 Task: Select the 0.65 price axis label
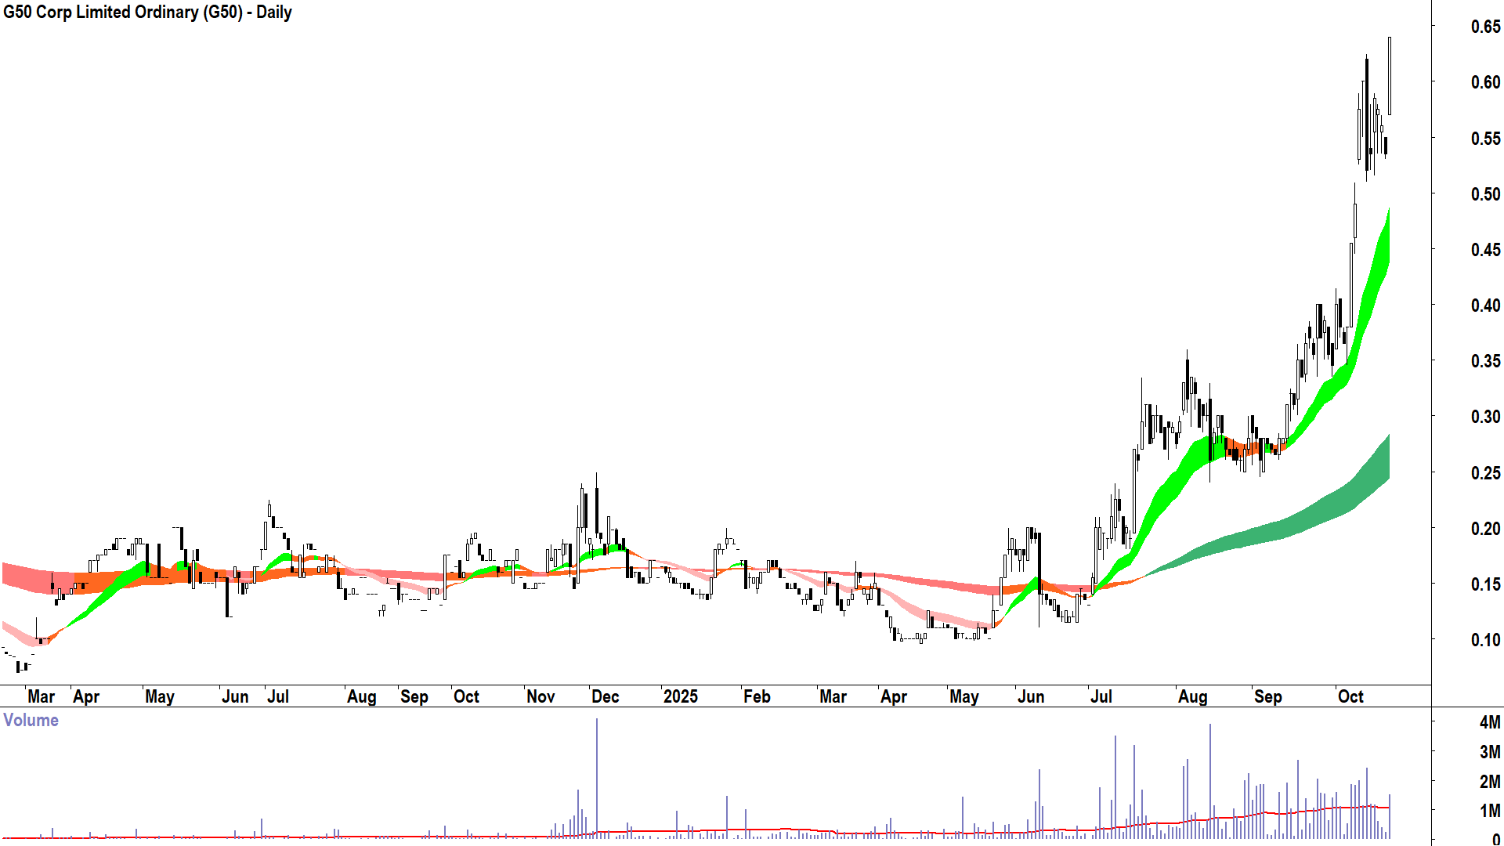(x=1485, y=27)
